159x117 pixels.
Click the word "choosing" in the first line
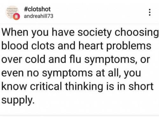tap(137, 33)
